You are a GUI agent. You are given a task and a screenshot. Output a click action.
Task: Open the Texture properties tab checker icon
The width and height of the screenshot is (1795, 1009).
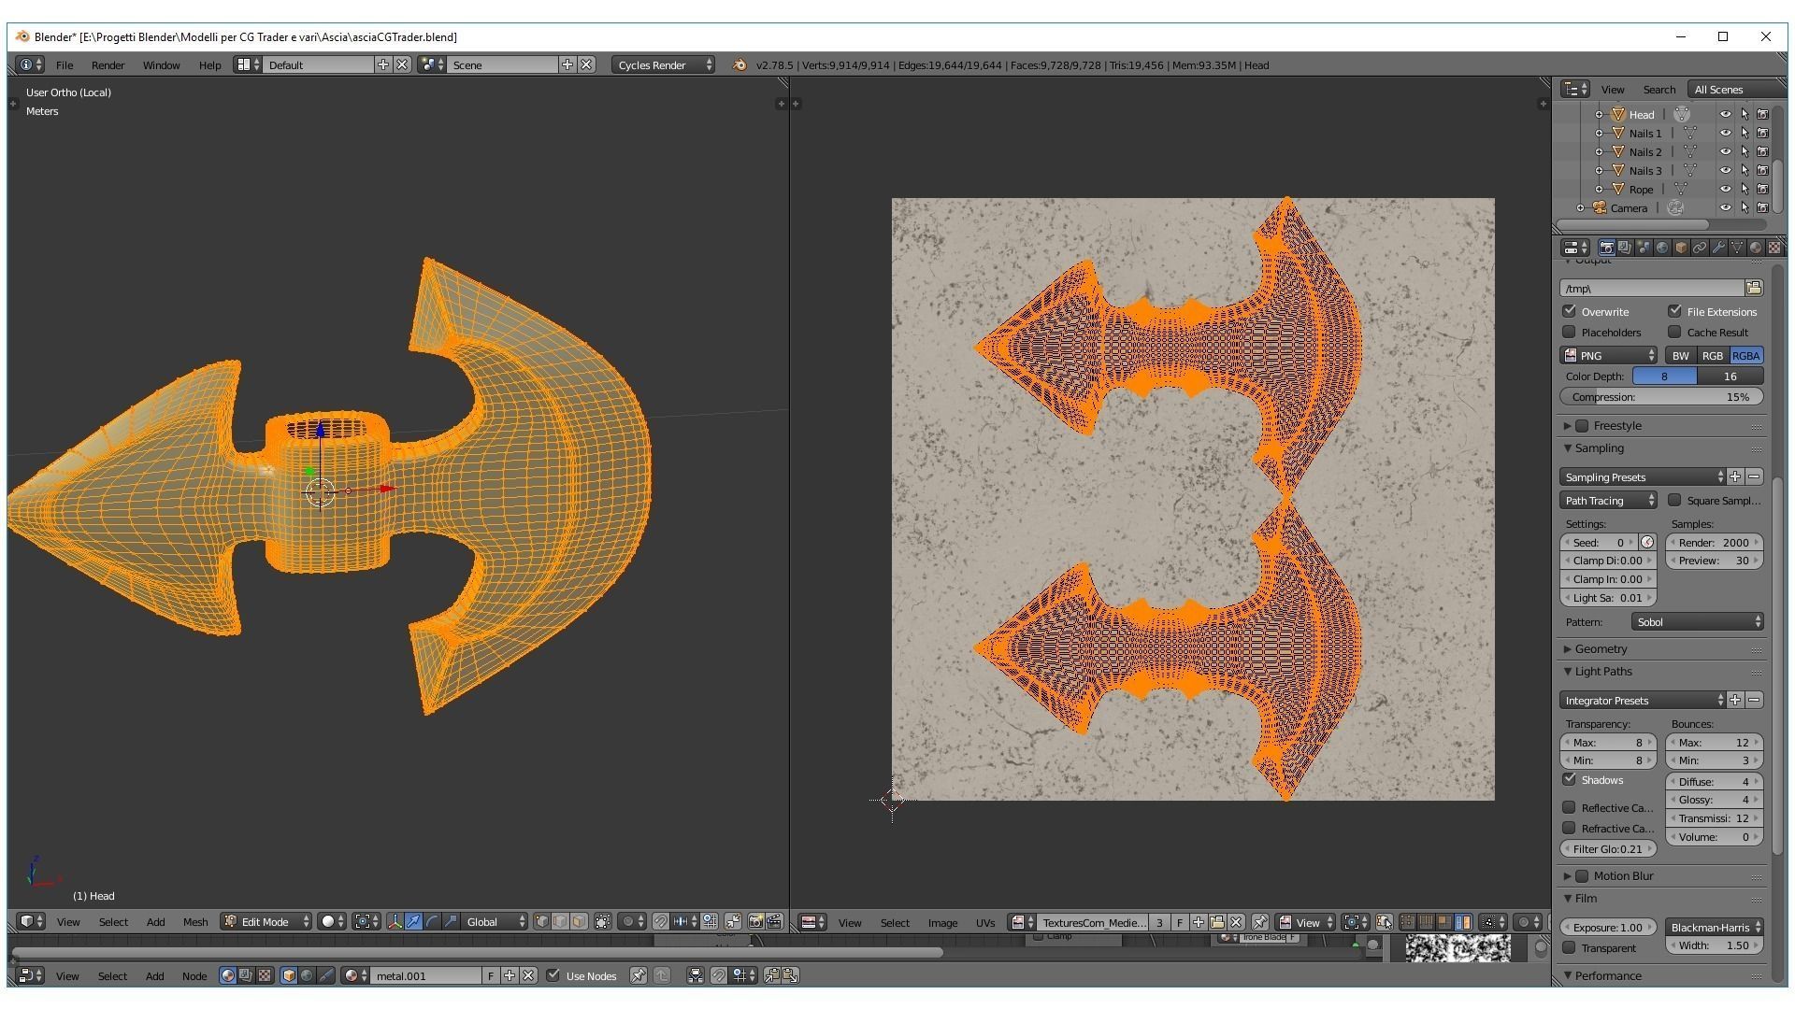[x=1774, y=248]
